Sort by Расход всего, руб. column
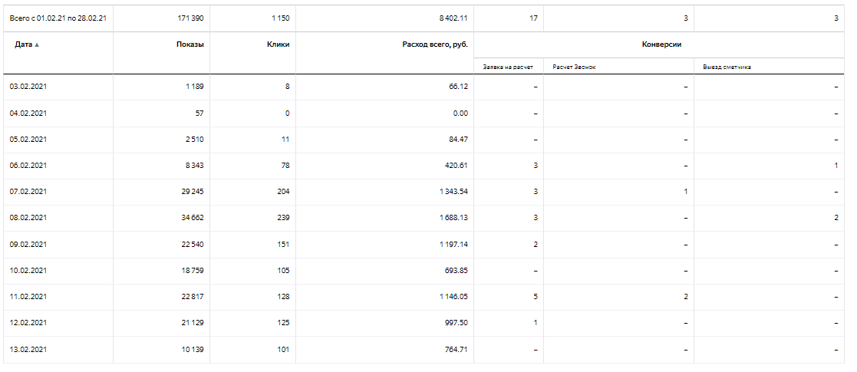The height and width of the screenshot is (372, 857). click(x=435, y=44)
